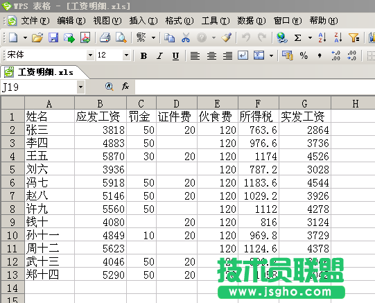The height and width of the screenshot is (303, 375).
Task: Click the Cut scissors icon
Action: pos(186,37)
